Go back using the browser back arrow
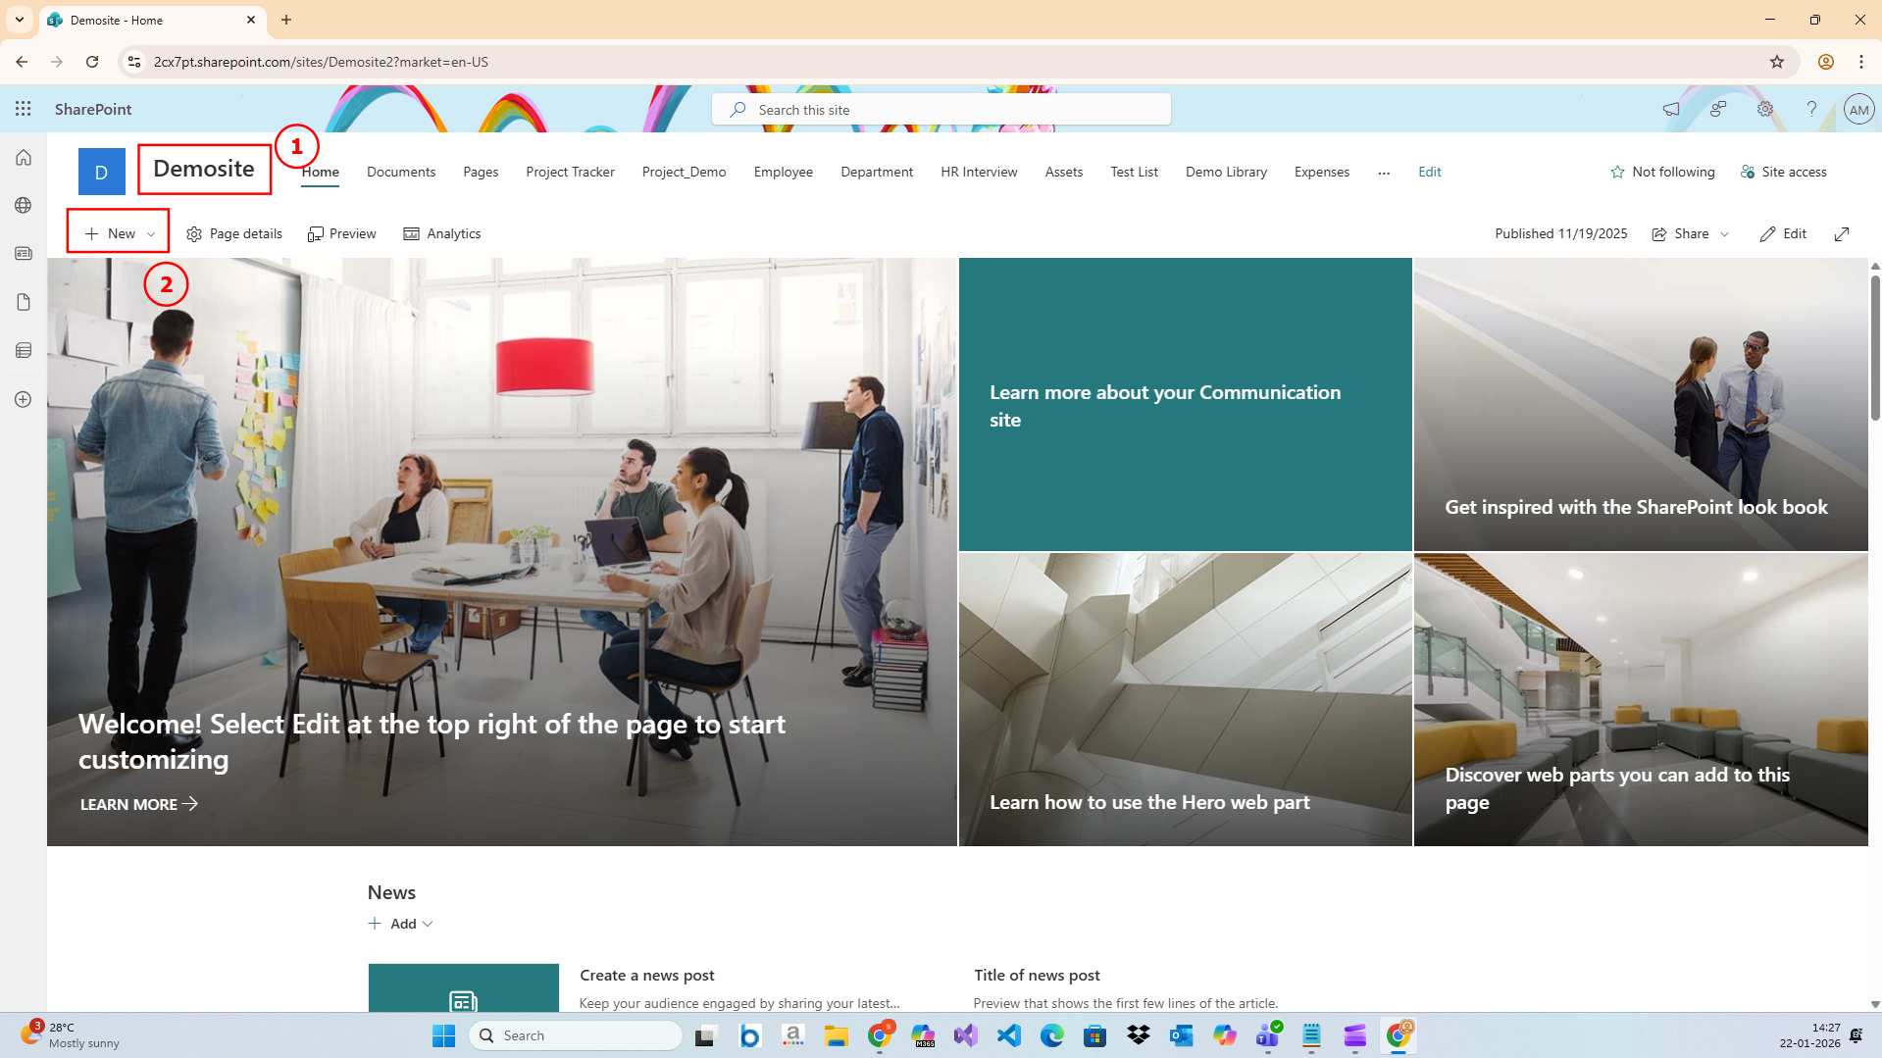Viewport: 1882px width, 1058px height. pos(22,62)
